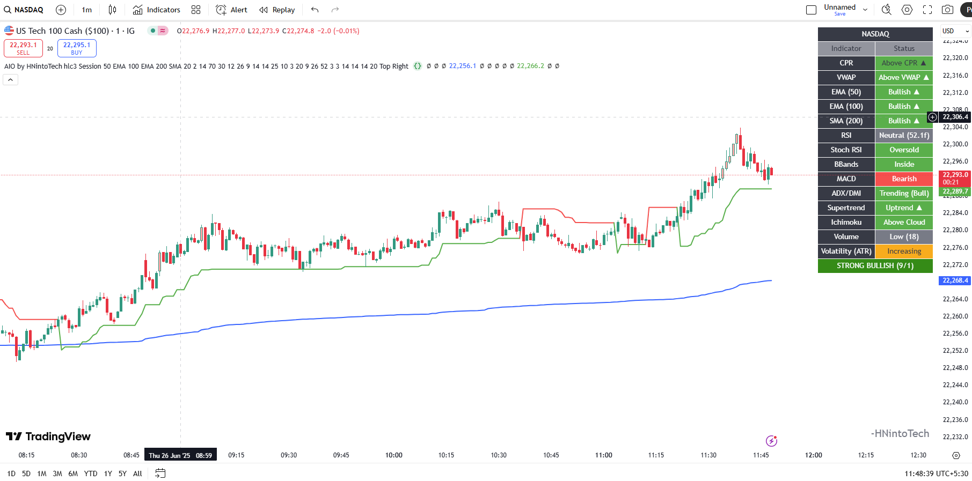Undo the last chart action

pyautogui.click(x=315, y=10)
